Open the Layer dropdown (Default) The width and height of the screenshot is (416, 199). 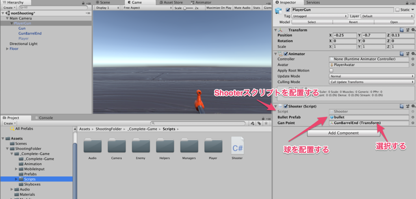387,16
